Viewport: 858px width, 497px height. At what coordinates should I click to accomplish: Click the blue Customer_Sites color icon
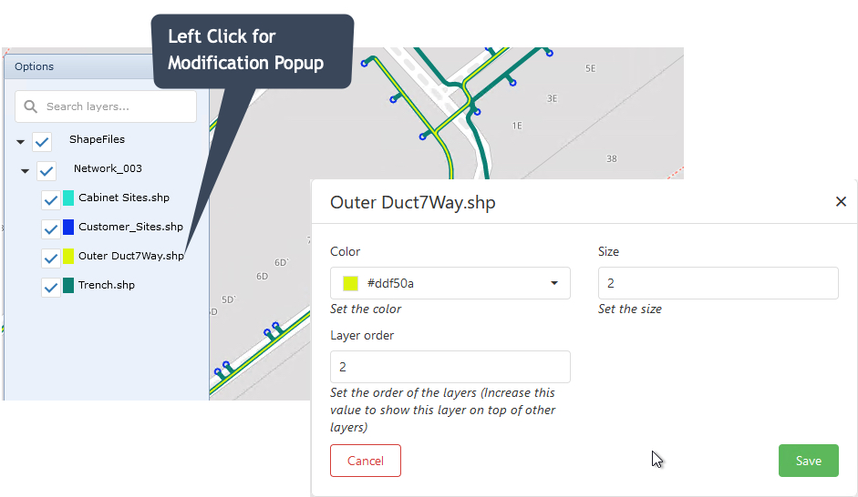[68, 227]
